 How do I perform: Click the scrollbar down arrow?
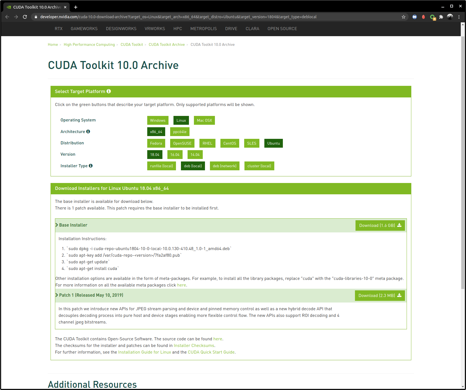click(x=463, y=387)
